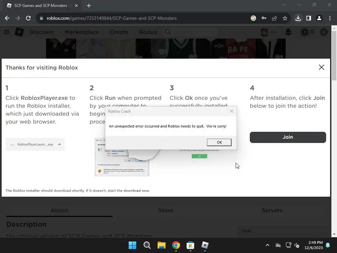Open File Explorer from taskbar
337x253 pixels.
point(161,245)
